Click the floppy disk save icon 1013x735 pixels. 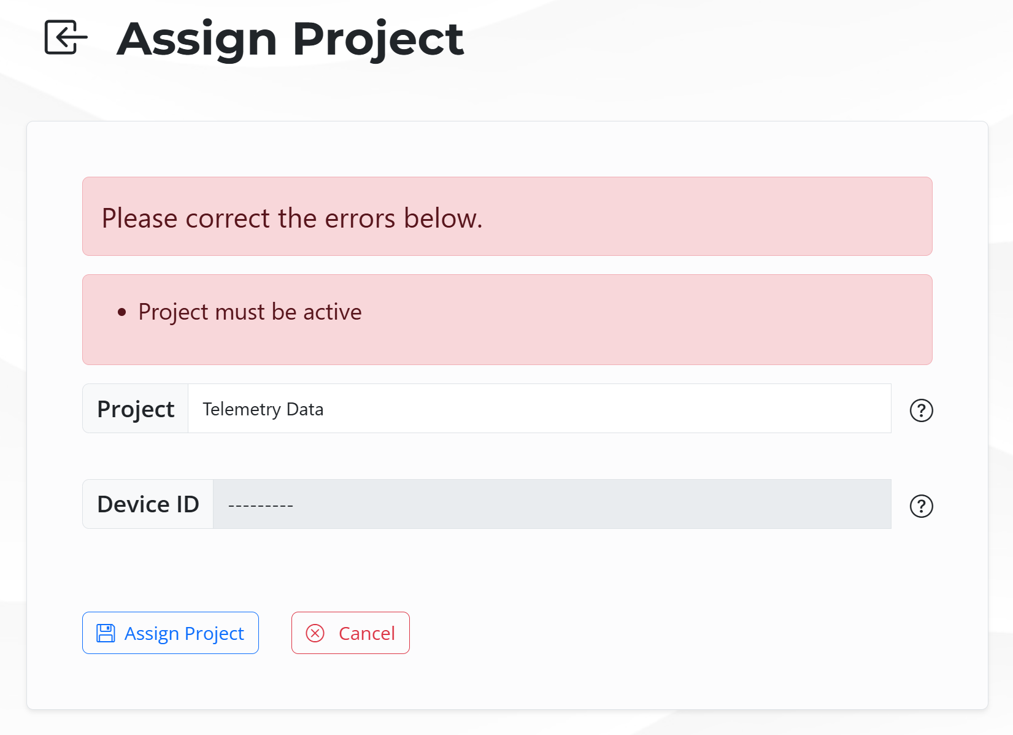coord(106,633)
